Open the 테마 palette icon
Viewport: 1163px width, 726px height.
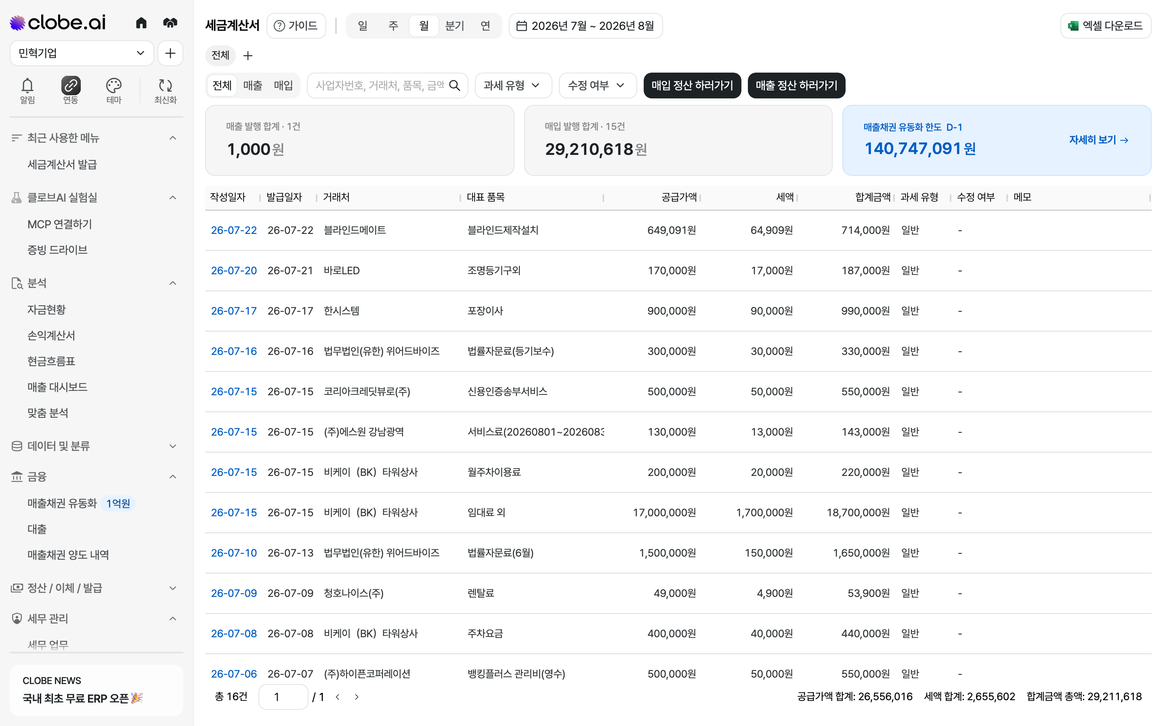[x=114, y=90]
